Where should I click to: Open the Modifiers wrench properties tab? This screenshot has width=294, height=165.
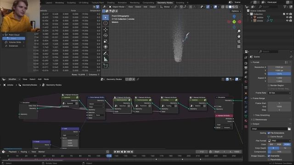pyautogui.click(x=246, y=98)
